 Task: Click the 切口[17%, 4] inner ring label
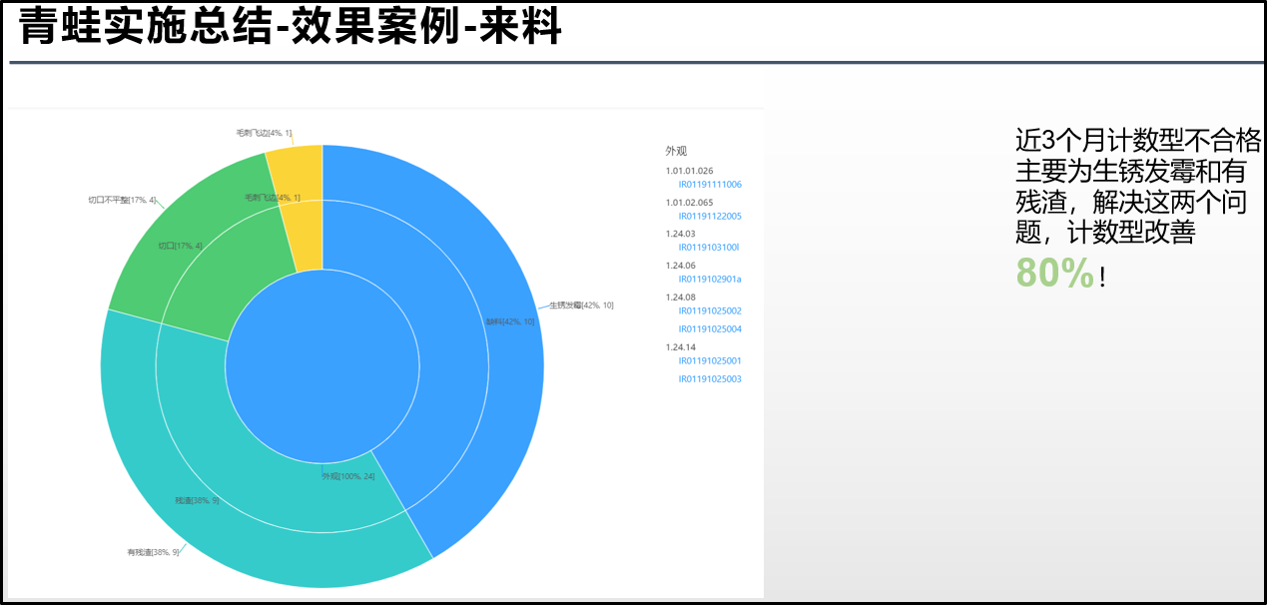(180, 246)
